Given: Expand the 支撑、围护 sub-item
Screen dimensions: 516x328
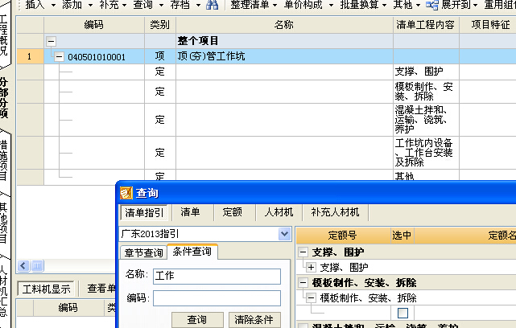Looking at the screenshot, I should tap(311, 267).
